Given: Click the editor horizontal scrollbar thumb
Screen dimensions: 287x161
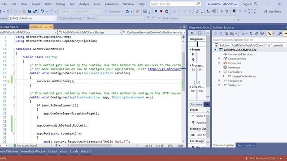Looking at the screenshot, I should 91,145.
